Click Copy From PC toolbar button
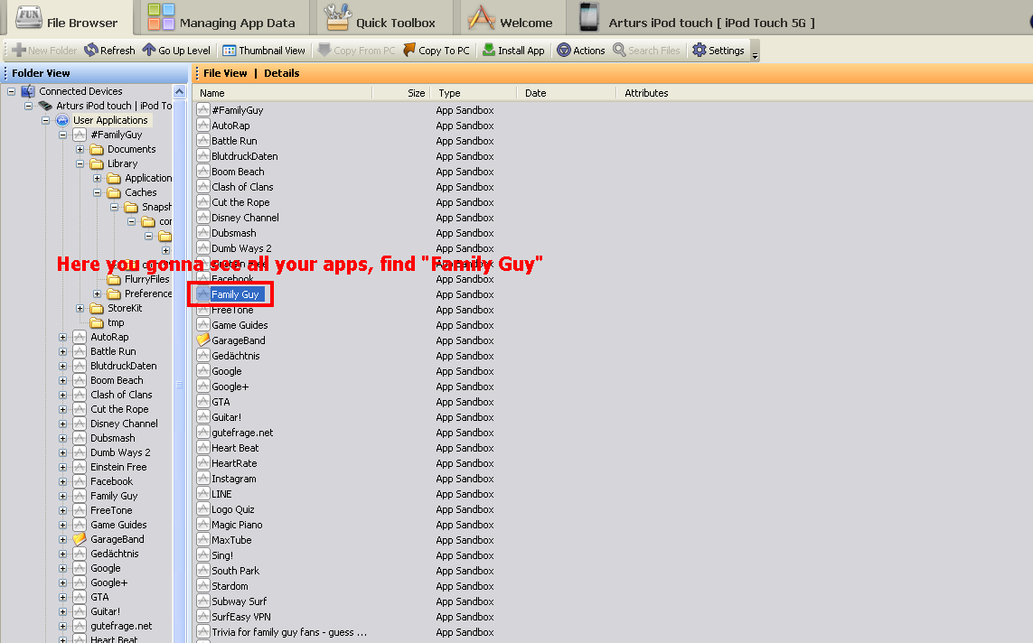Screen dimensions: 1033x643 click(356, 51)
